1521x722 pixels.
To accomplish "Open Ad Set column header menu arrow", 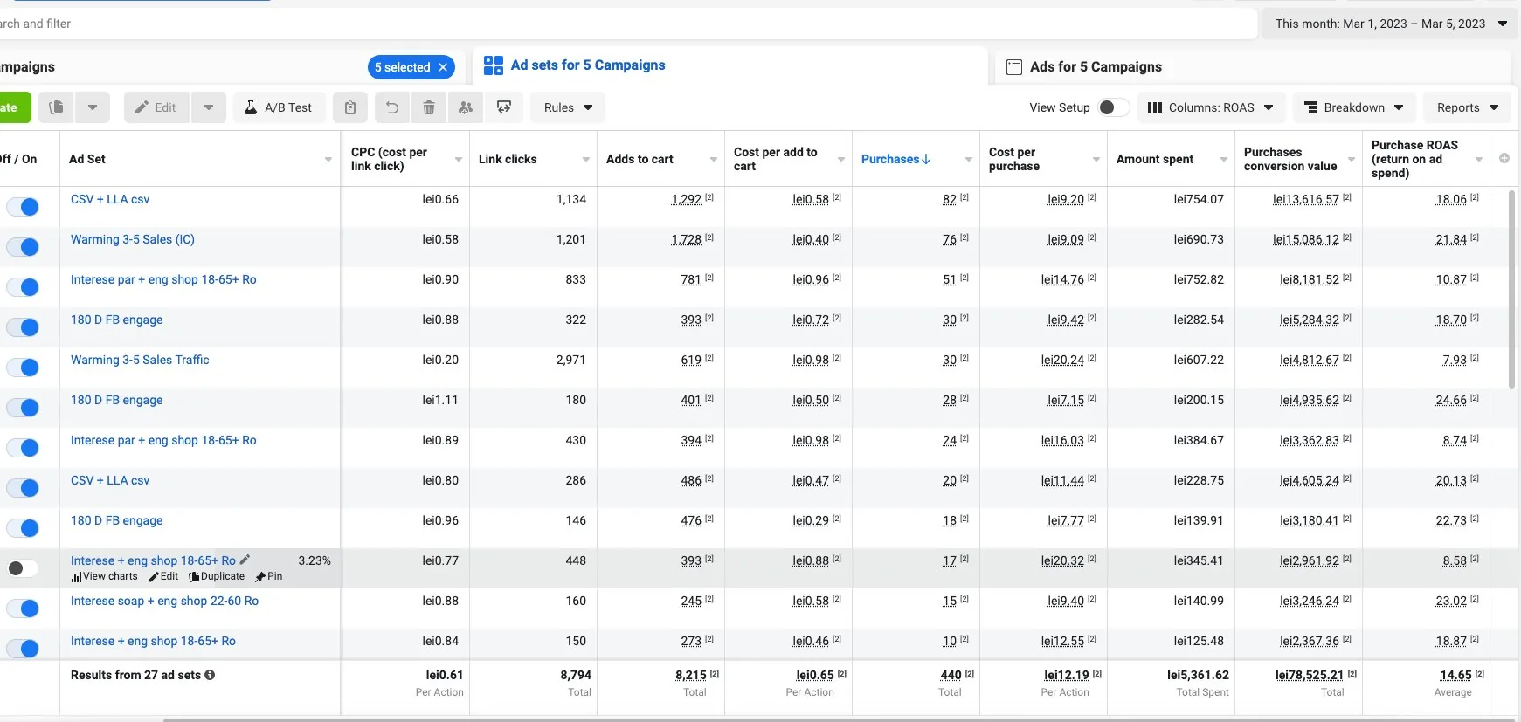I will tap(328, 159).
